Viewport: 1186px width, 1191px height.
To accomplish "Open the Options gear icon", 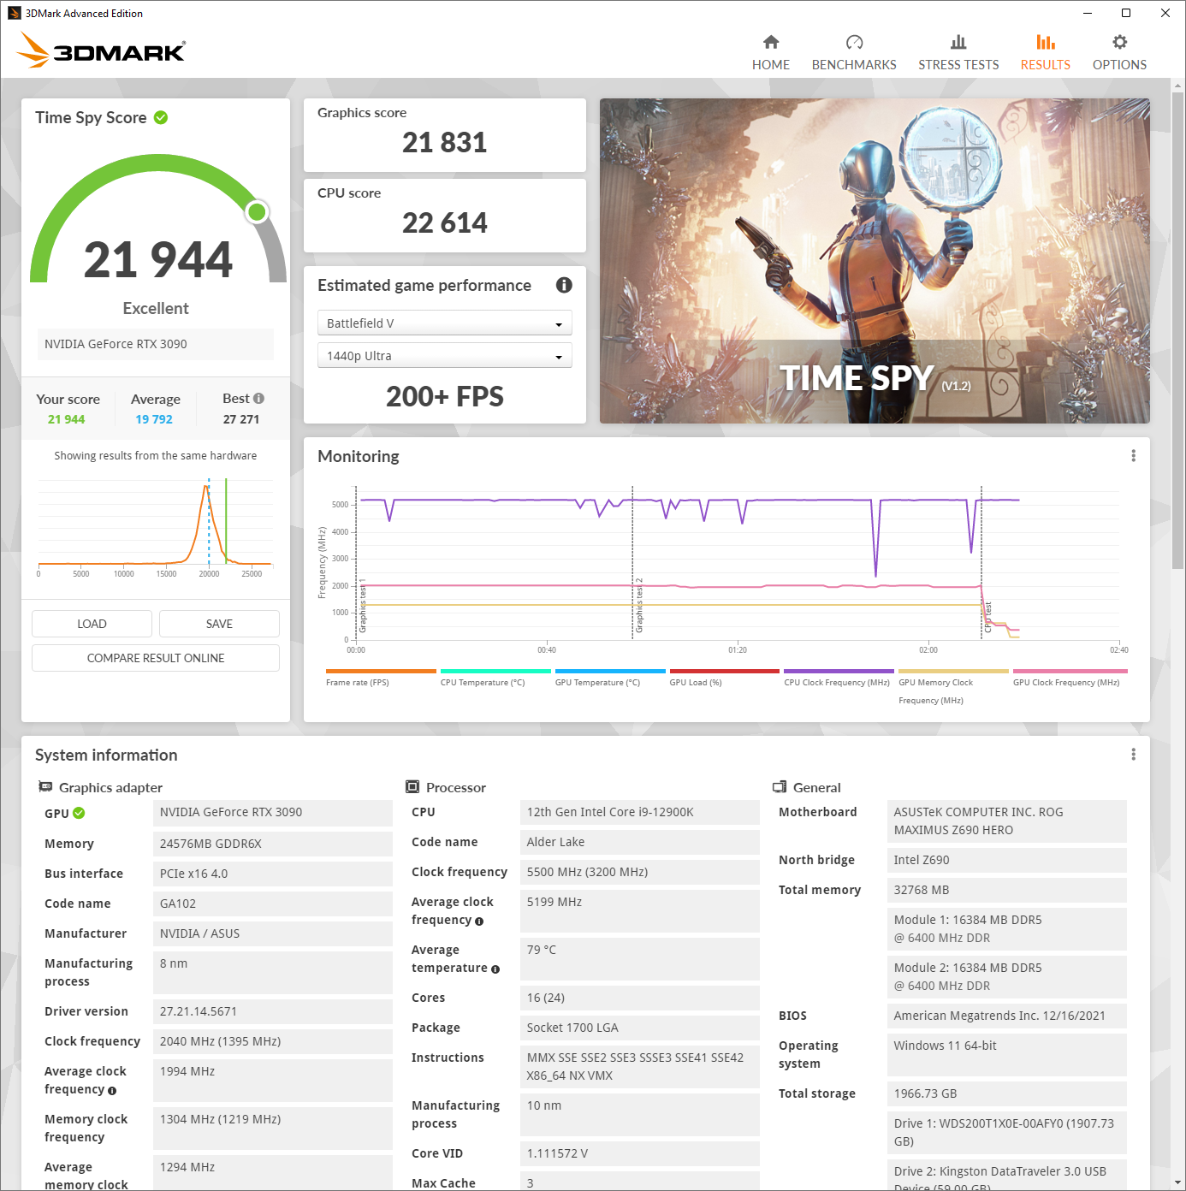I will point(1118,43).
